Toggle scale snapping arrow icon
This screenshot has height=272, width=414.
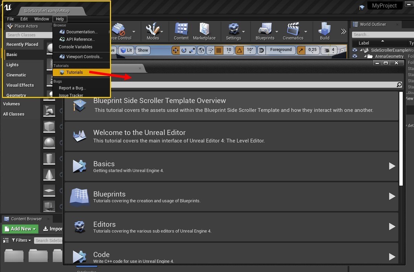click(301, 50)
